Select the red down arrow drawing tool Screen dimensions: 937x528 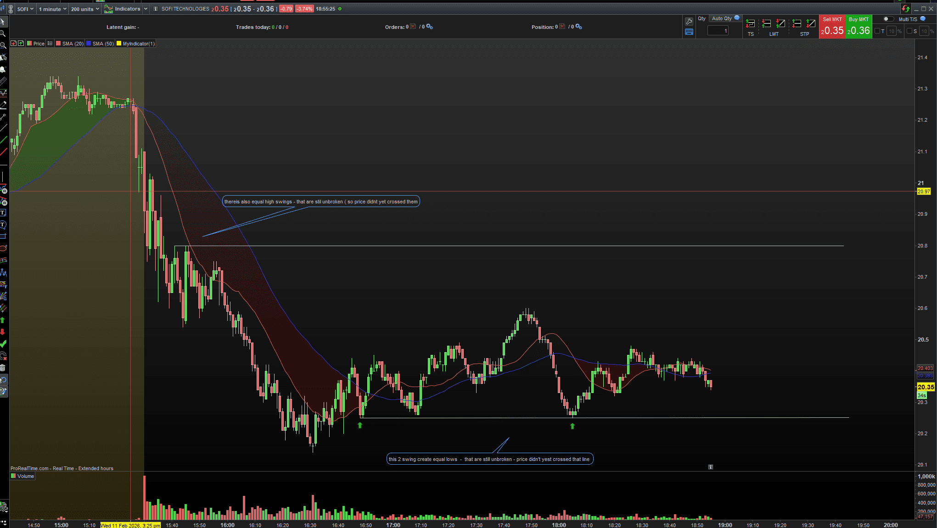(x=3, y=331)
